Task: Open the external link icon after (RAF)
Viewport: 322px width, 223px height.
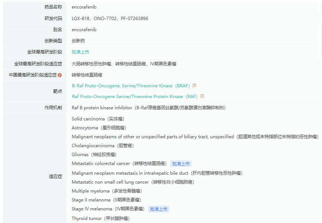Action: click(202, 96)
